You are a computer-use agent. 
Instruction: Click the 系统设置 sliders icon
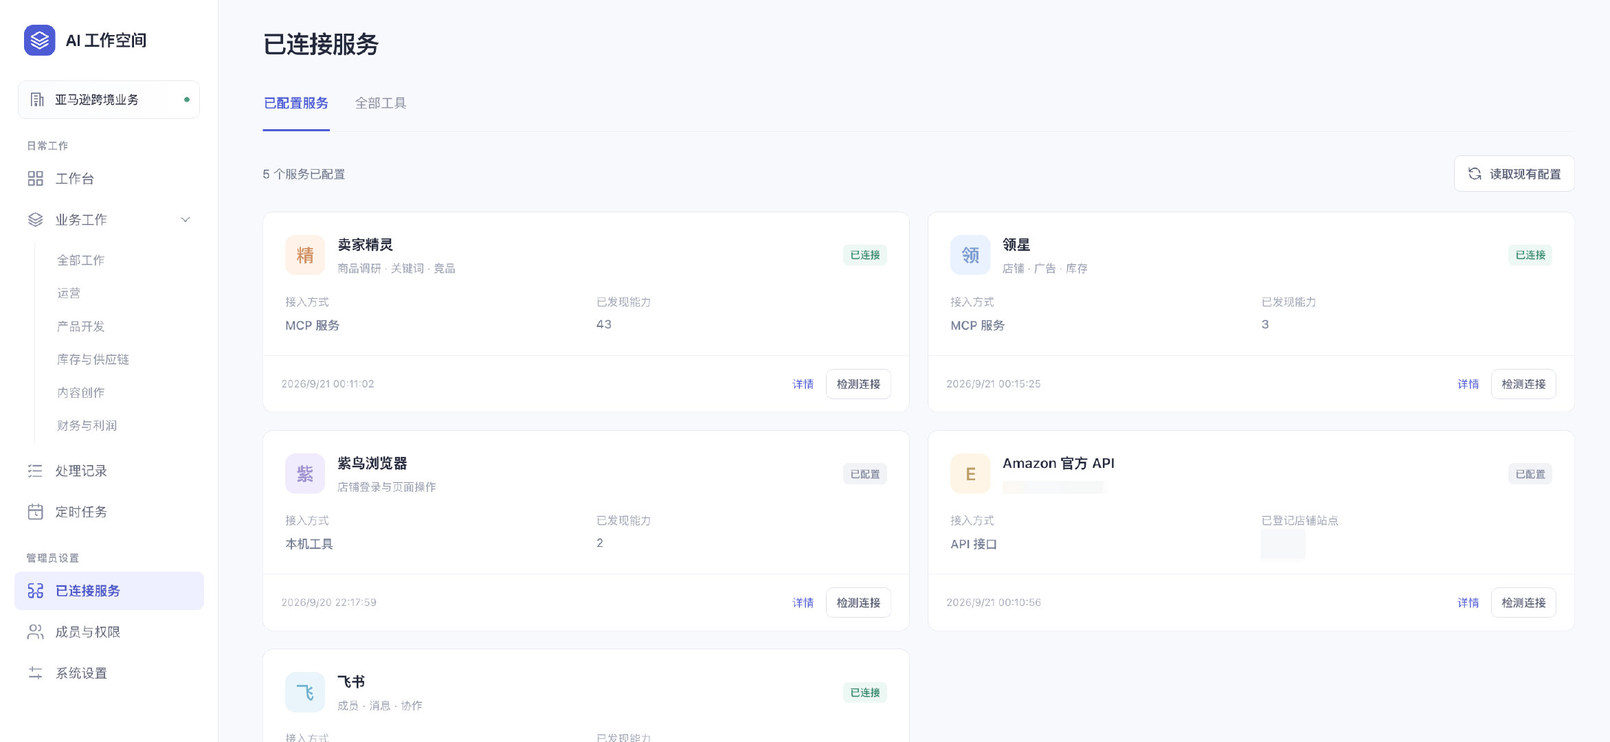tap(36, 673)
